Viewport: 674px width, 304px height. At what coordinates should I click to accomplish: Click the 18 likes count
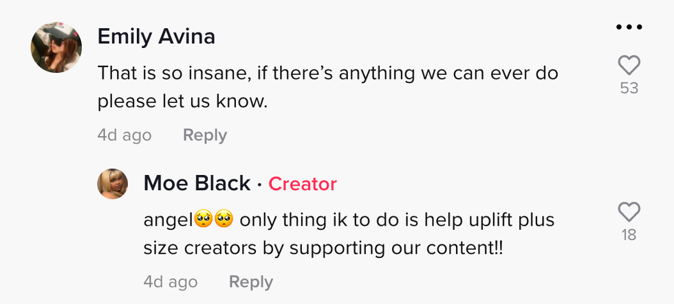click(629, 235)
